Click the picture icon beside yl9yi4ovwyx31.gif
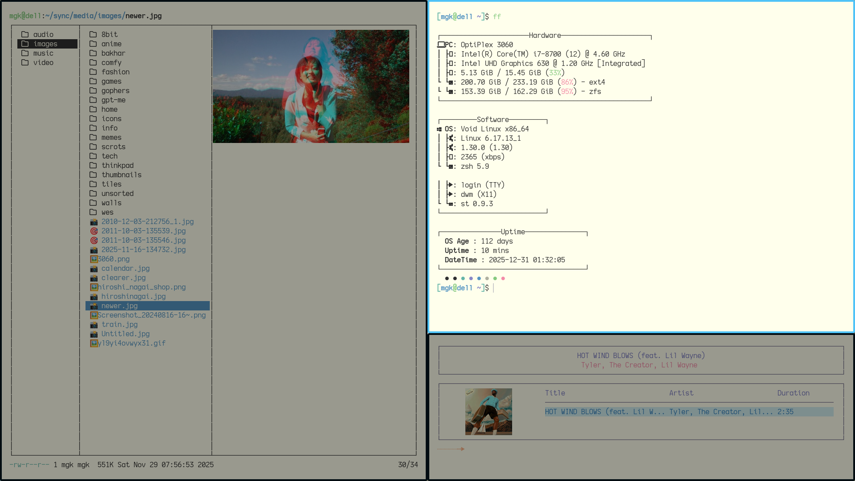Image resolution: width=855 pixels, height=481 pixels. 94,343
